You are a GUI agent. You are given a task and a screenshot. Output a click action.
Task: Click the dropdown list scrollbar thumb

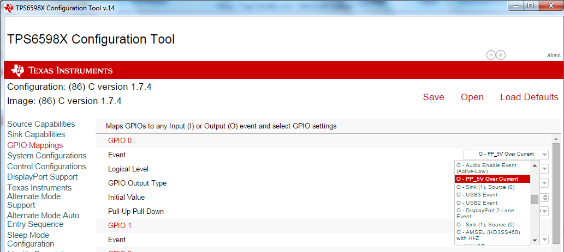[535, 199]
